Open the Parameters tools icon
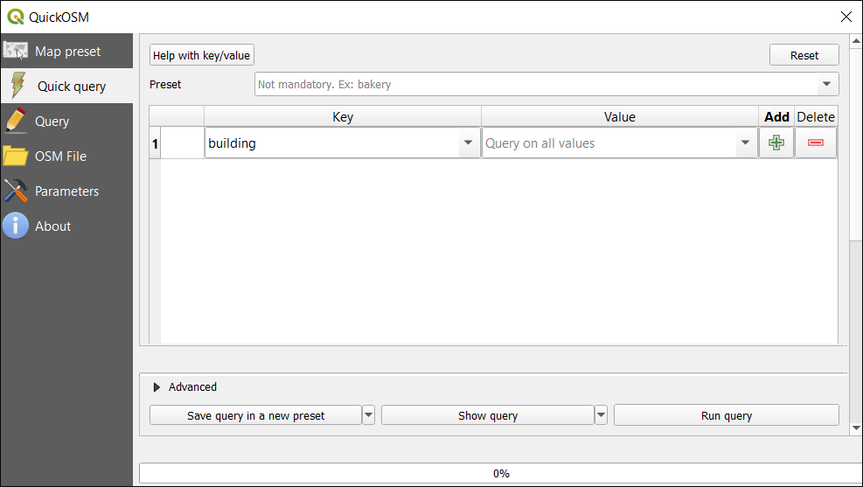The width and height of the screenshot is (863, 487). click(16, 191)
